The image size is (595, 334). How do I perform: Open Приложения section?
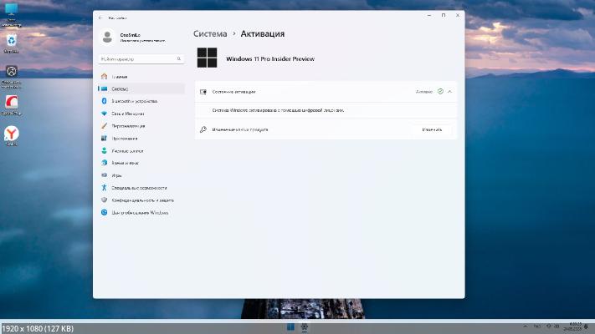[x=141, y=139]
